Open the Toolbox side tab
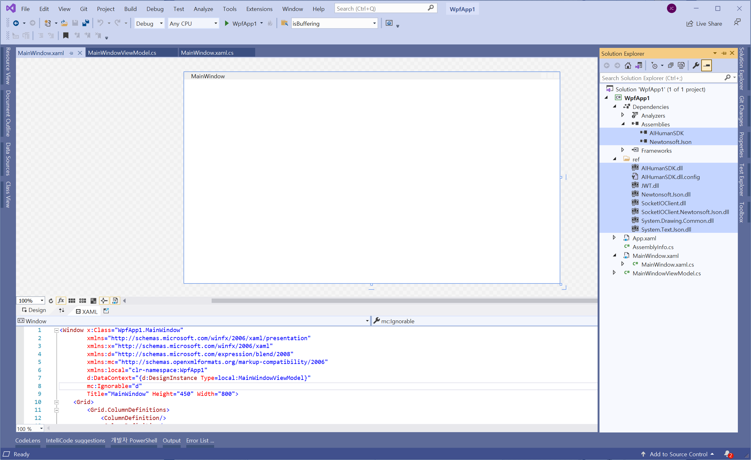751x460 pixels. click(x=742, y=212)
